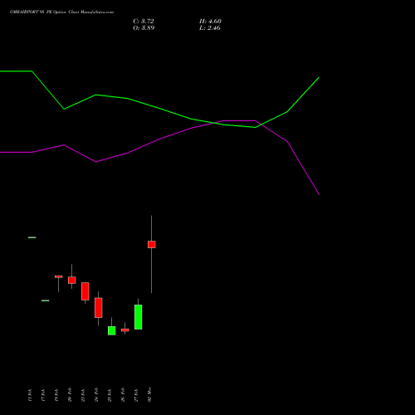Click the chart title text at top
Screen dimensions: 415x415
(x=61, y=12)
